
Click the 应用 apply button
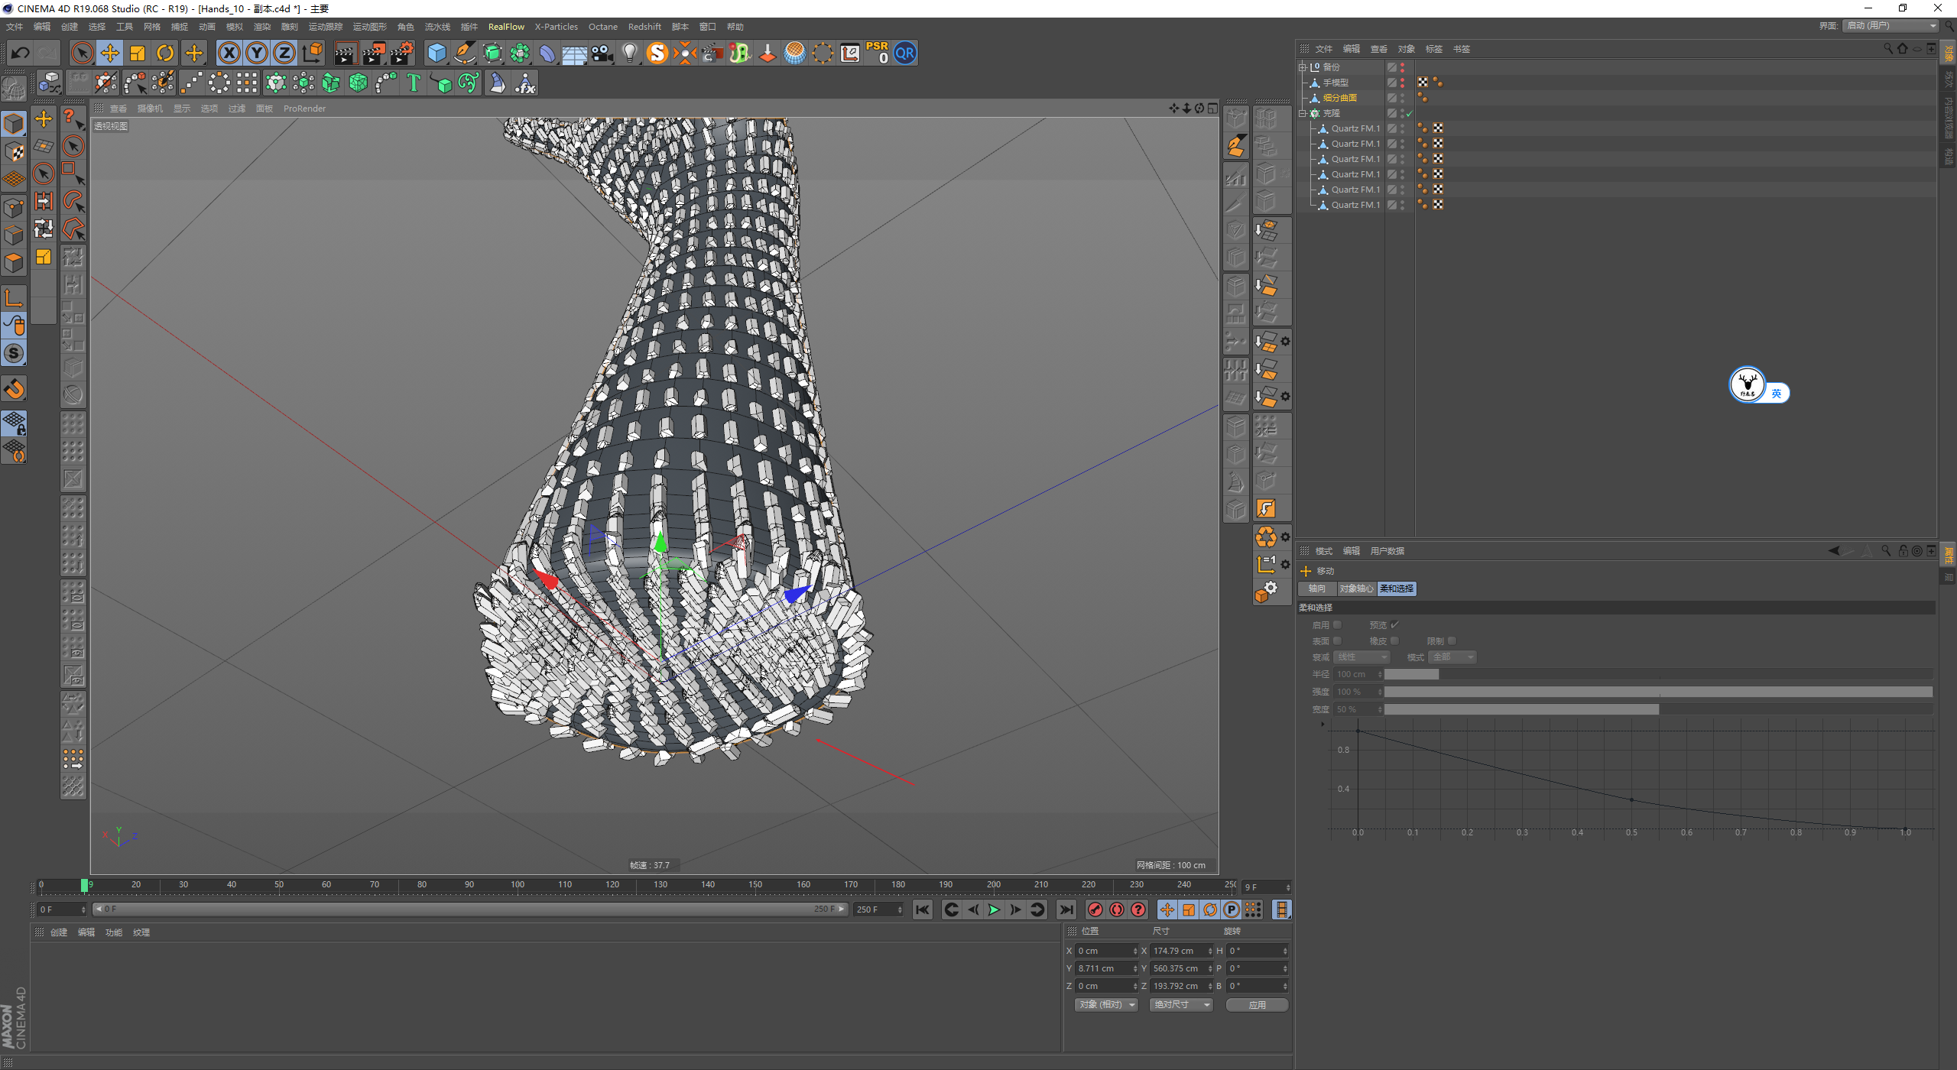tap(1257, 1004)
